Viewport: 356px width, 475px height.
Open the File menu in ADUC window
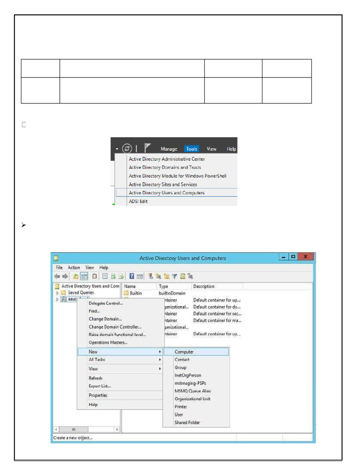59,268
